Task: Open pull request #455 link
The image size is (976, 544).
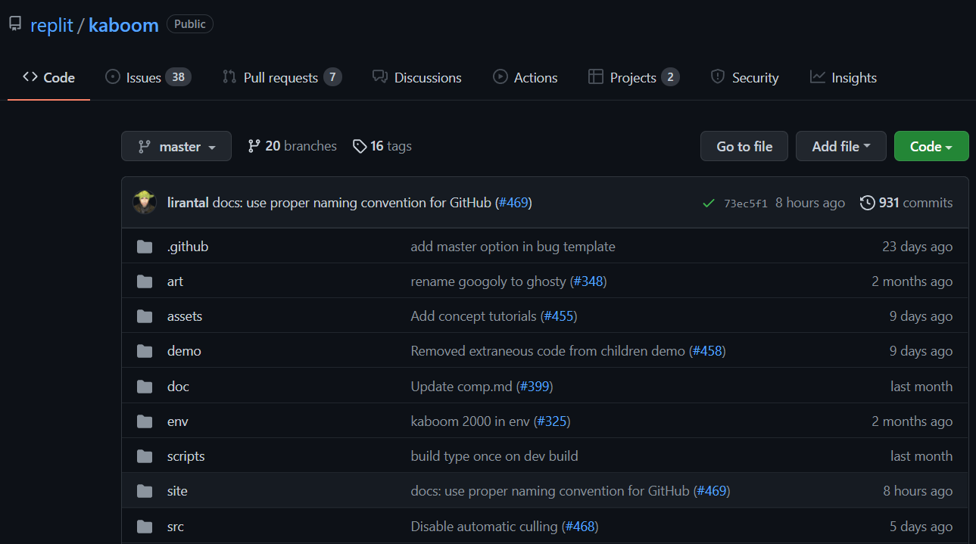Action: click(x=559, y=316)
